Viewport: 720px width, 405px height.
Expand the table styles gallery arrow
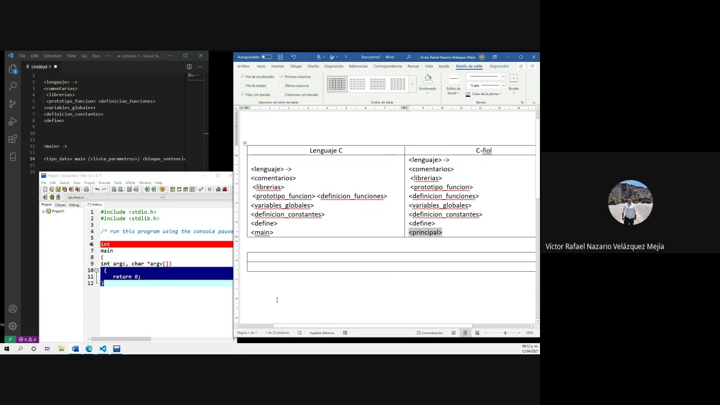pyautogui.click(x=412, y=84)
